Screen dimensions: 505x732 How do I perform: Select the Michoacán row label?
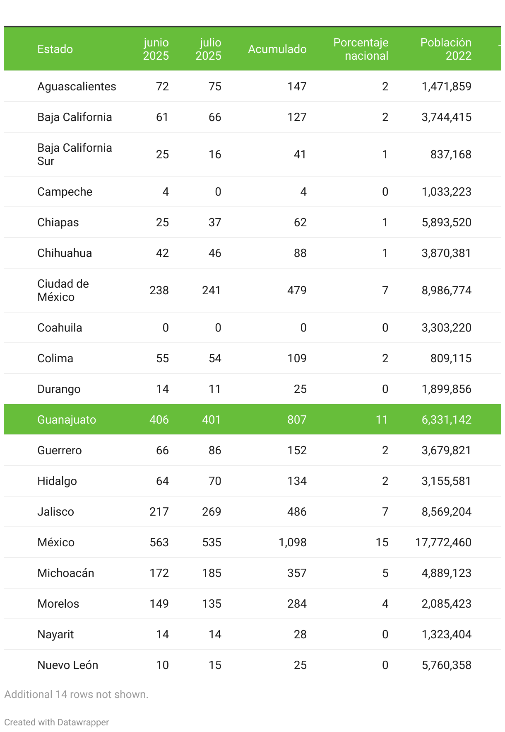(x=66, y=573)
